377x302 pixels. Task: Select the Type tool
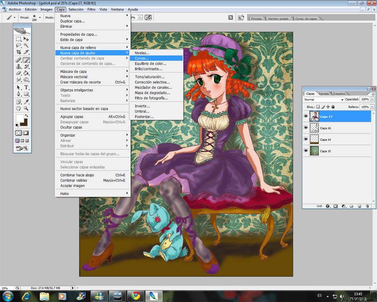[26, 87]
